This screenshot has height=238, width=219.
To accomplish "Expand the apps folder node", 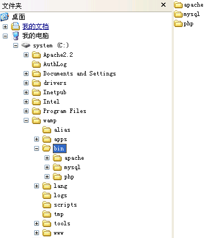I will pyautogui.click(x=36, y=139).
